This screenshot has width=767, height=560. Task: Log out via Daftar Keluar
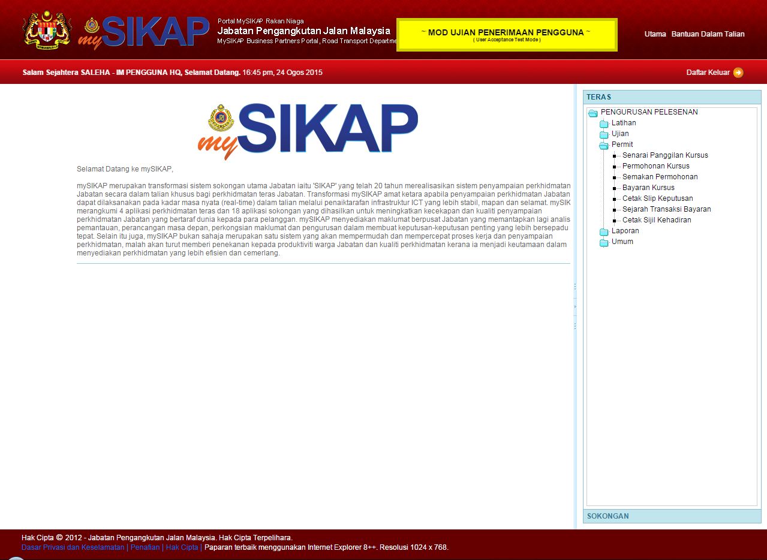pyautogui.click(x=708, y=73)
